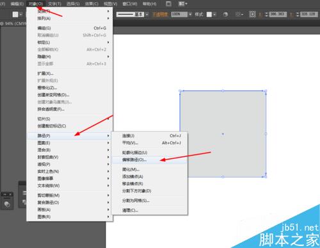Choose 添加锚点(A) Add Anchor Points
This screenshot has height=248, width=320.
click(x=150, y=176)
